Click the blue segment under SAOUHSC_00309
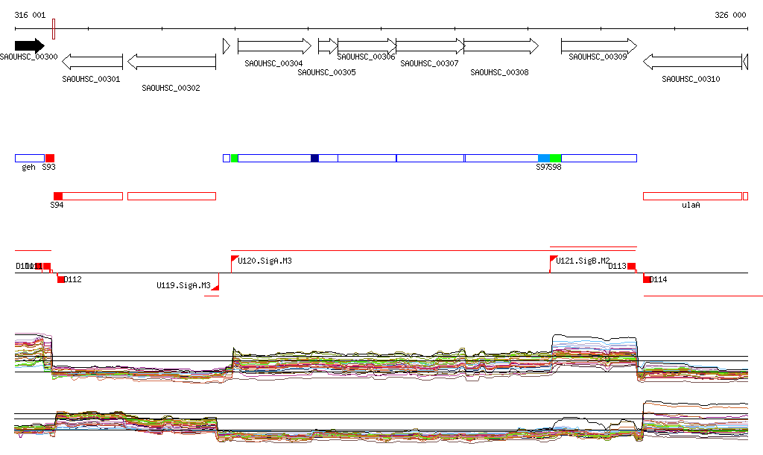 pos(599,158)
